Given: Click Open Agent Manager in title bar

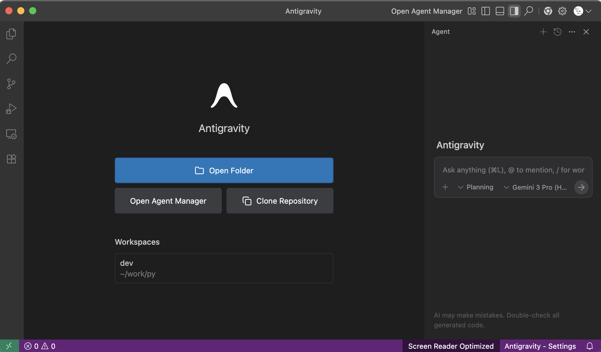Looking at the screenshot, I should [427, 11].
